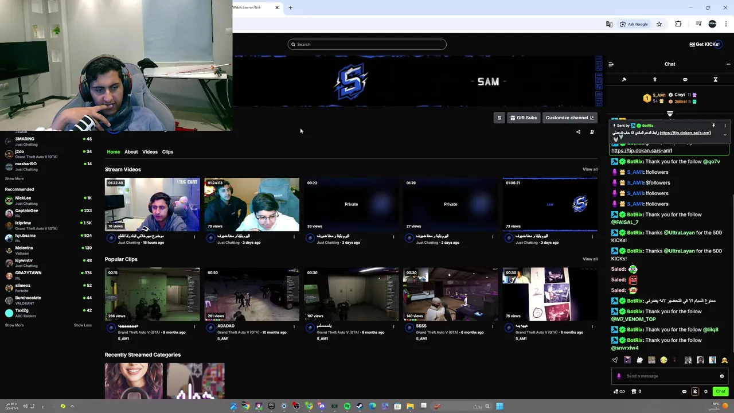Open chat identity bubble icon near Chat button

(x=684, y=391)
